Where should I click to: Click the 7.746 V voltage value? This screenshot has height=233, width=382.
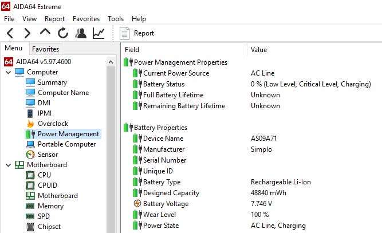261,204
